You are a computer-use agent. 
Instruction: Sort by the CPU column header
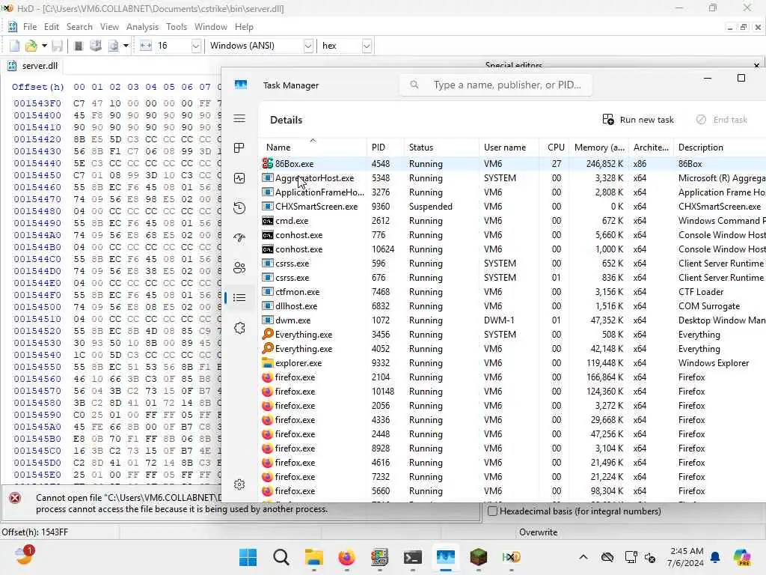pyautogui.click(x=556, y=147)
